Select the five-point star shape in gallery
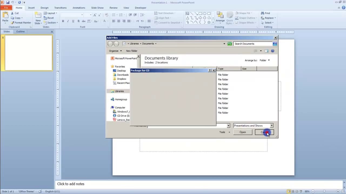Screen dimensions: 346x194 [209, 22]
